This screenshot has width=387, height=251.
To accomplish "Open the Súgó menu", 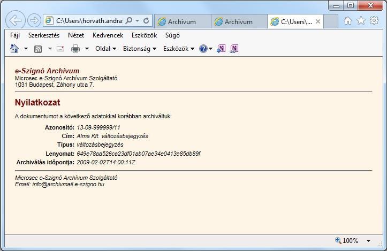I will click(172, 35).
